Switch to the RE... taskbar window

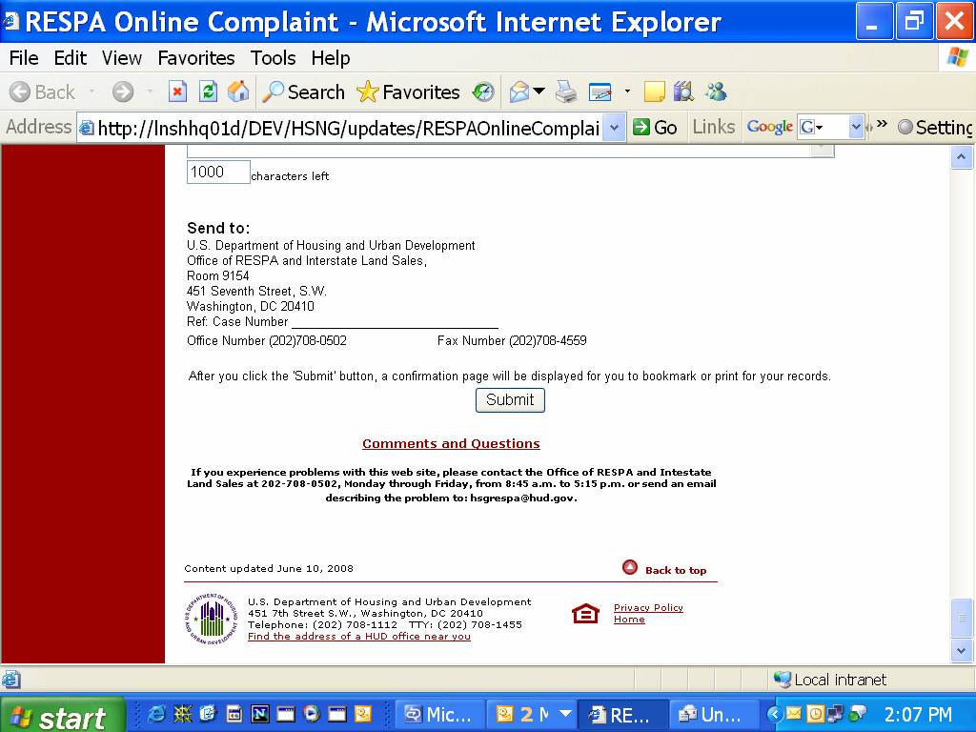(x=622, y=715)
